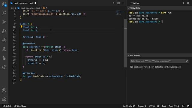Click 'hashCode' getter name on line 25
192x108 pixels.
pos(39,76)
